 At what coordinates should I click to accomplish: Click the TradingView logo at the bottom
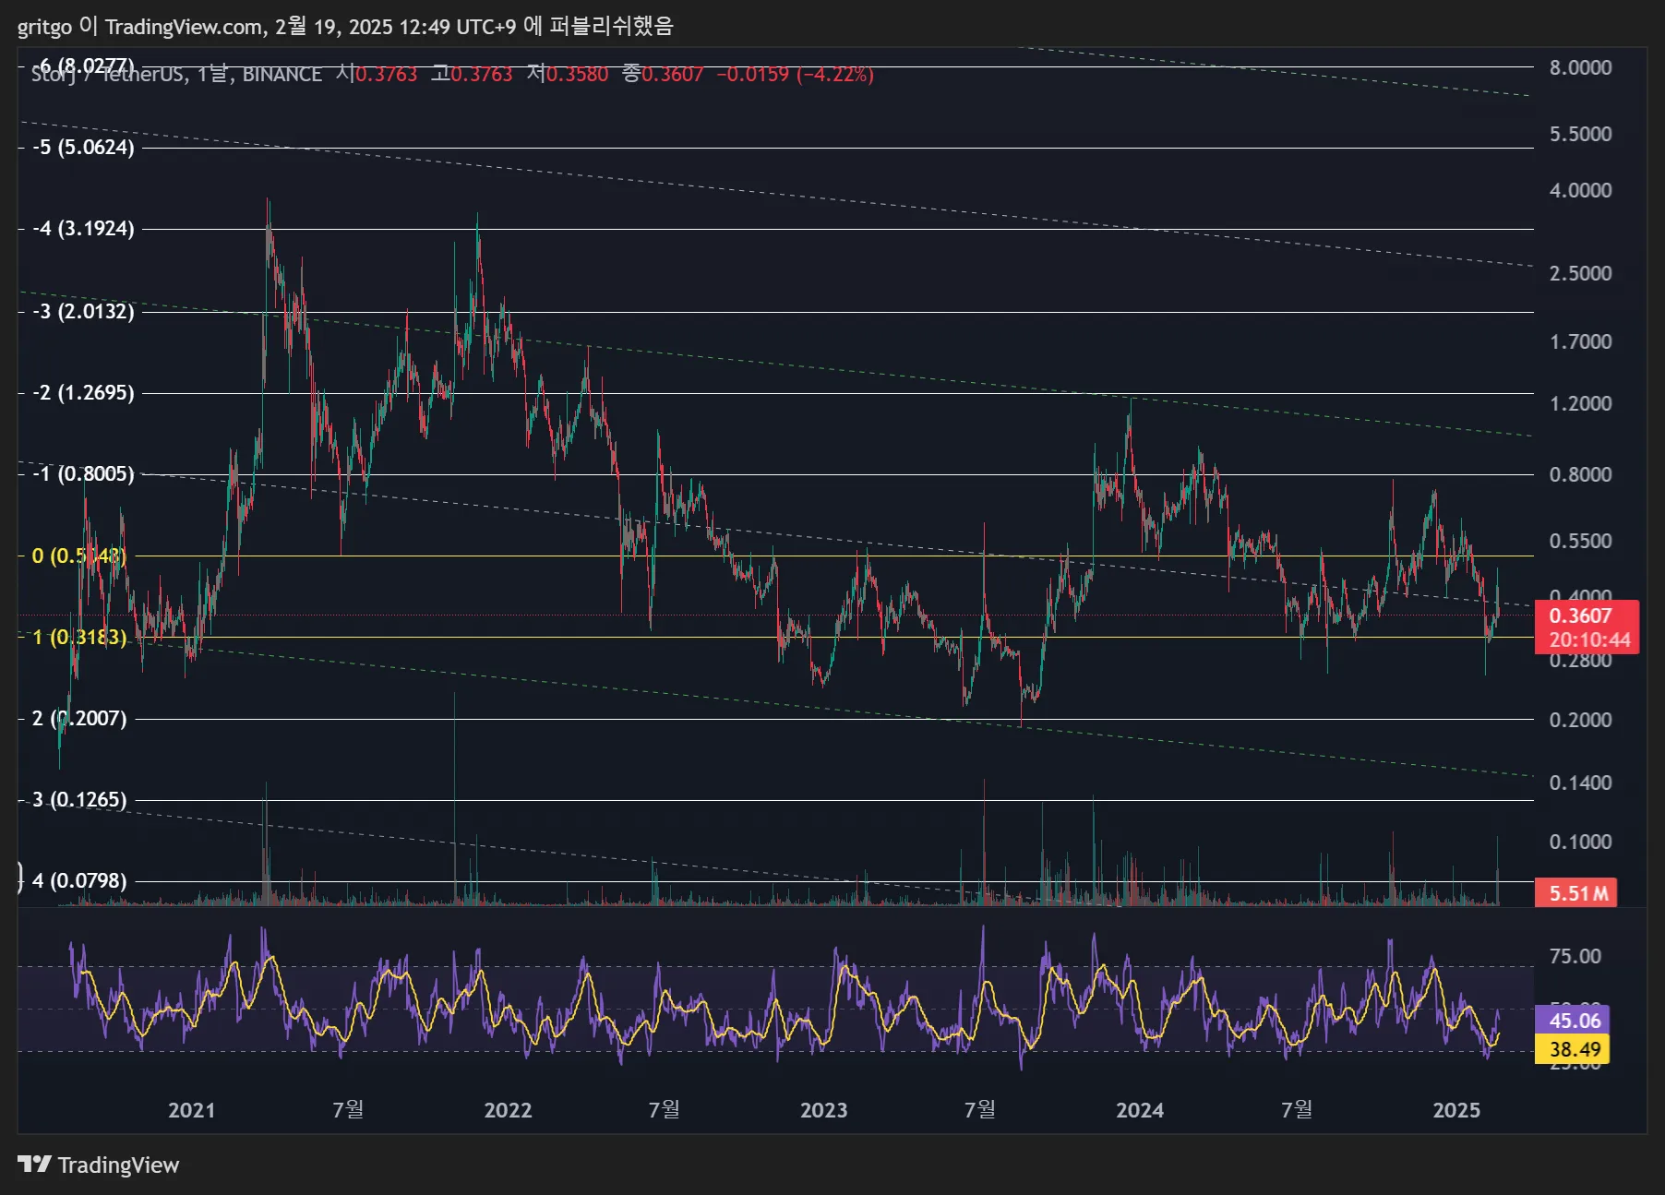pyautogui.click(x=99, y=1165)
